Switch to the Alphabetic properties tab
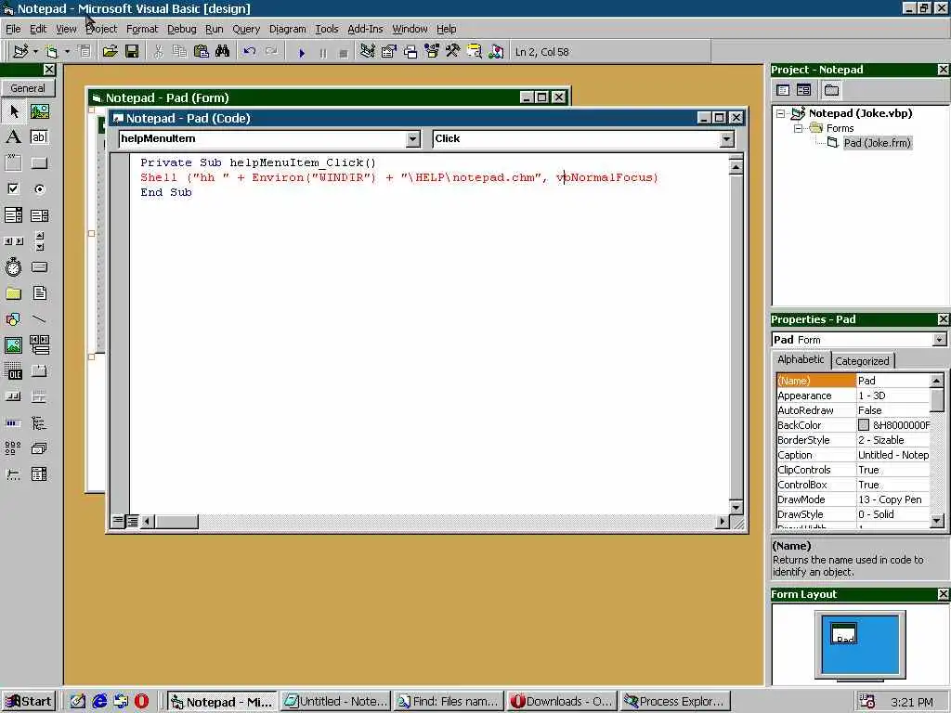This screenshot has height=713, width=951. coord(801,359)
